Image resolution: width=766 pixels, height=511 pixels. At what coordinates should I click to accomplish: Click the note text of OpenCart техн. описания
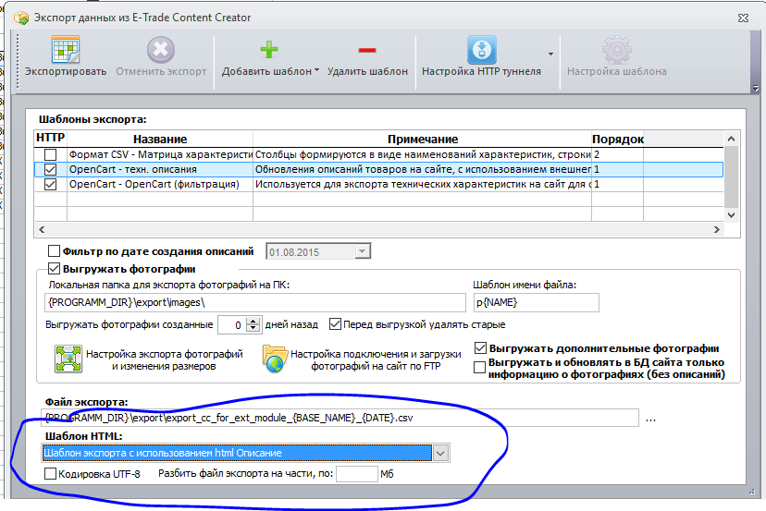[x=423, y=169]
